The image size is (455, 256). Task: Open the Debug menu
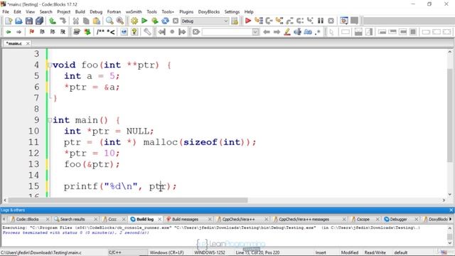pos(96,11)
